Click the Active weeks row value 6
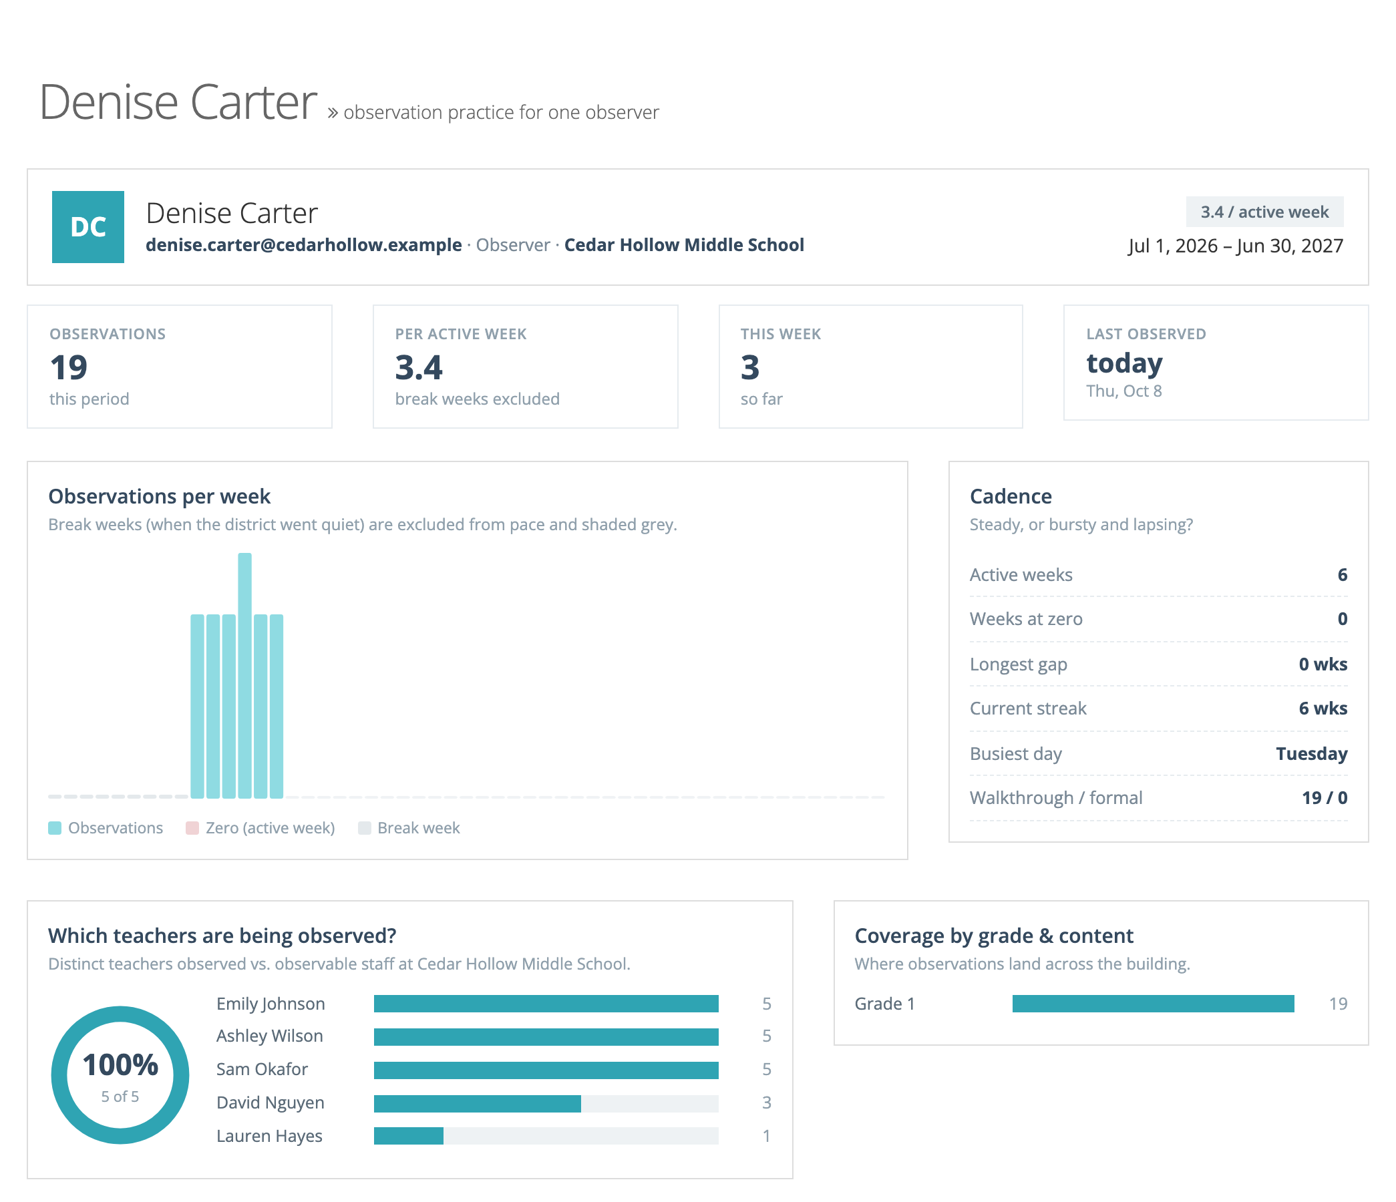The height and width of the screenshot is (1202, 1396). click(1342, 575)
